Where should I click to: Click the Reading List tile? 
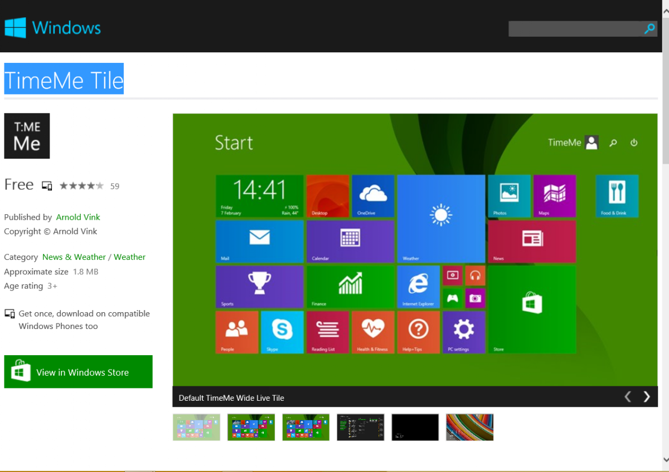pos(328,332)
